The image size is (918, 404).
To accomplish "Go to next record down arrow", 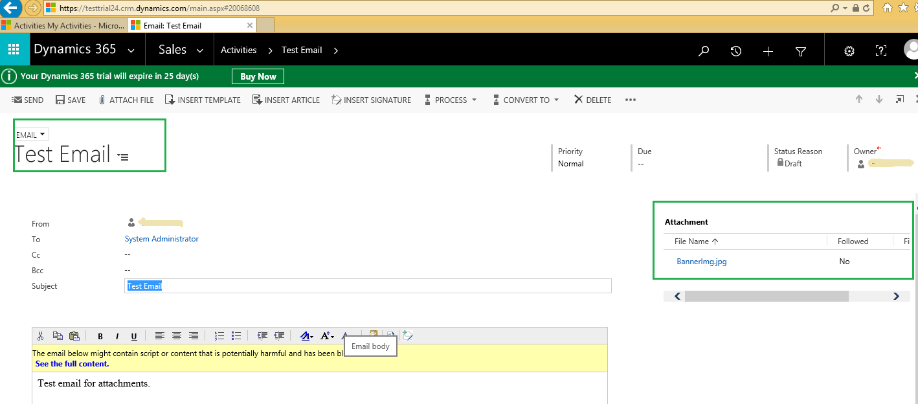I will click(x=879, y=99).
